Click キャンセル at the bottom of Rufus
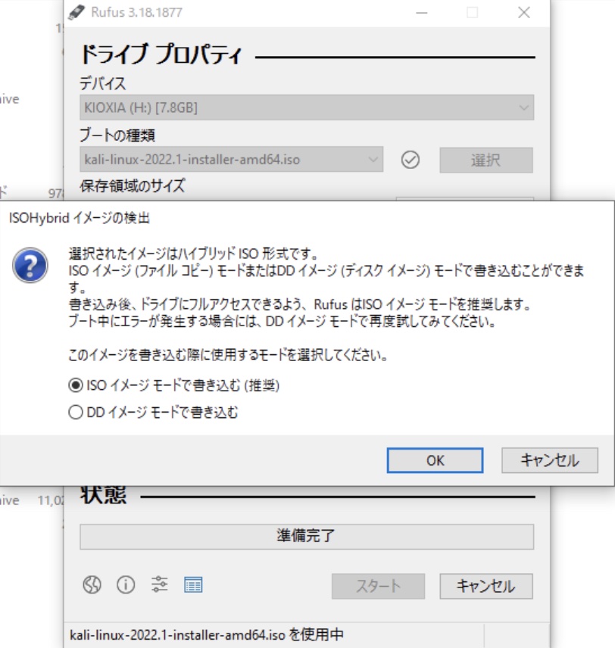615x648 pixels. click(486, 586)
